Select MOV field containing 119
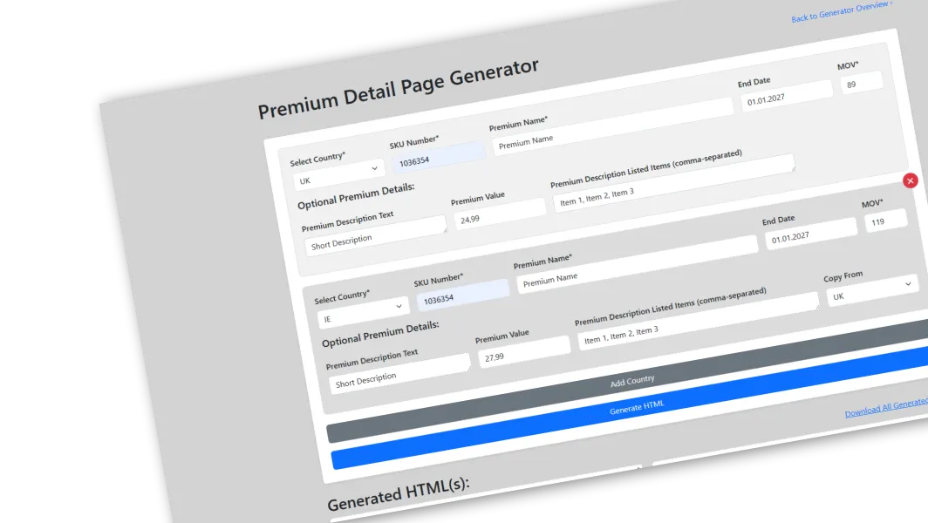928x523 pixels. coord(885,220)
